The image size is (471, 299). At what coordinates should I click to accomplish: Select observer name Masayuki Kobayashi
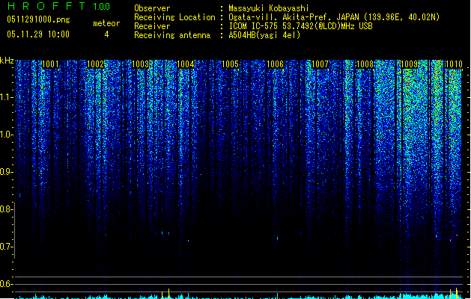pyautogui.click(x=269, y=8)
